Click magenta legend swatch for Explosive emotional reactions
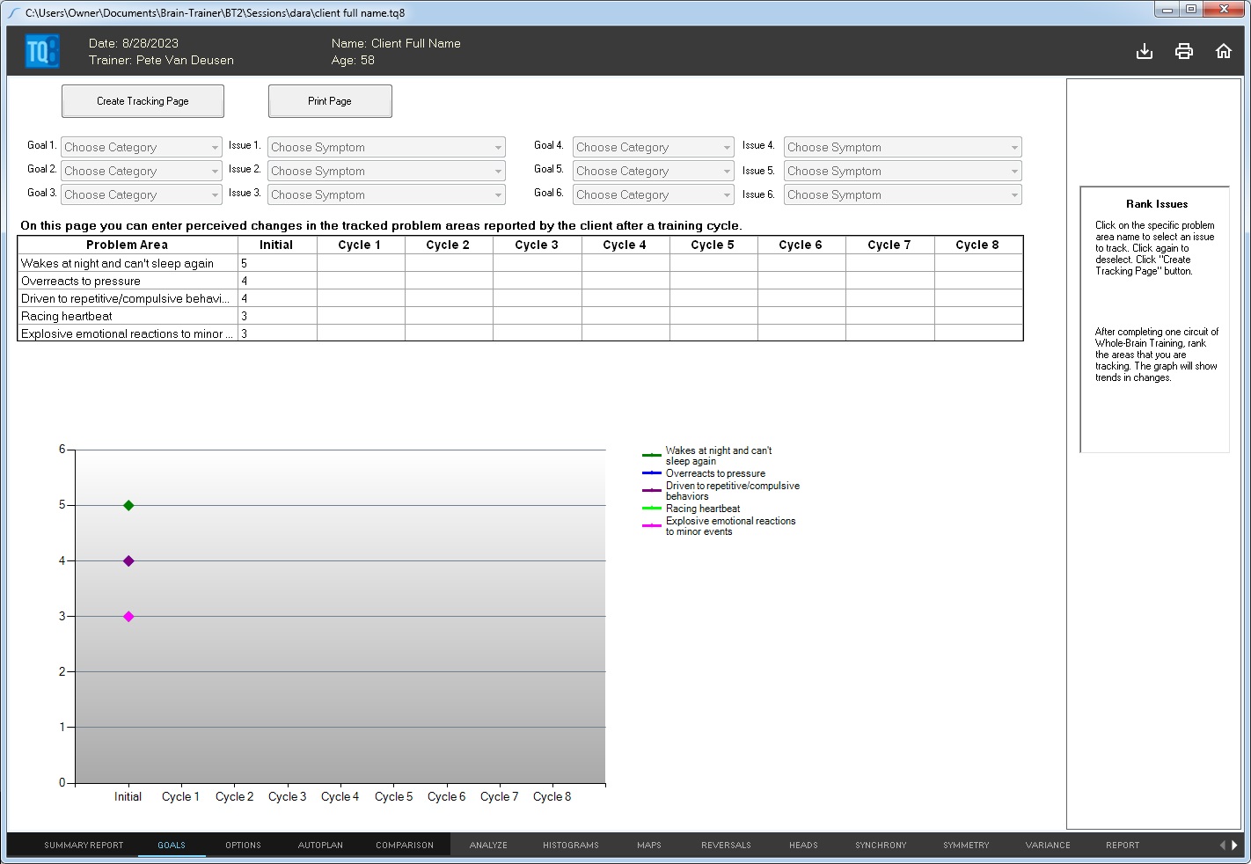1251x864 pixels. (652, 525)
